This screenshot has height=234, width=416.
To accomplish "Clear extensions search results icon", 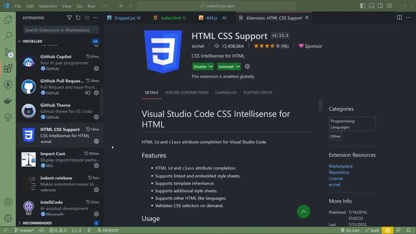I will [x=86, y=18].
